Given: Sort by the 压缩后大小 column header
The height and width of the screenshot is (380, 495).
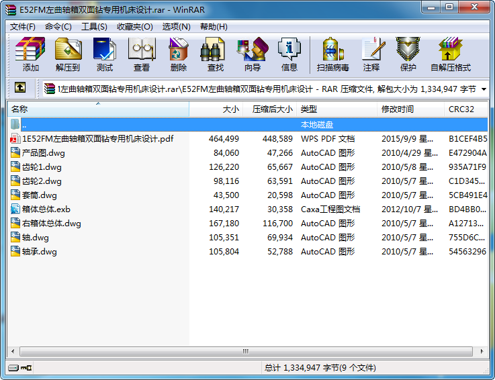Looking at the screenshot, I should (269, 109).
